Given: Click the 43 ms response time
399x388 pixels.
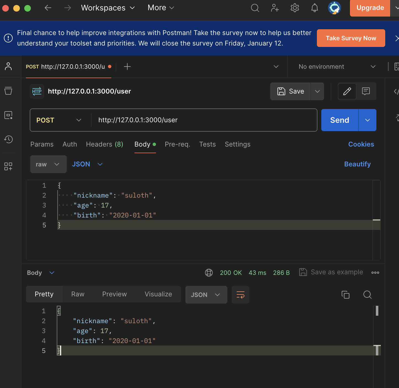Looking at the screenshot, I should click(257, 273).
